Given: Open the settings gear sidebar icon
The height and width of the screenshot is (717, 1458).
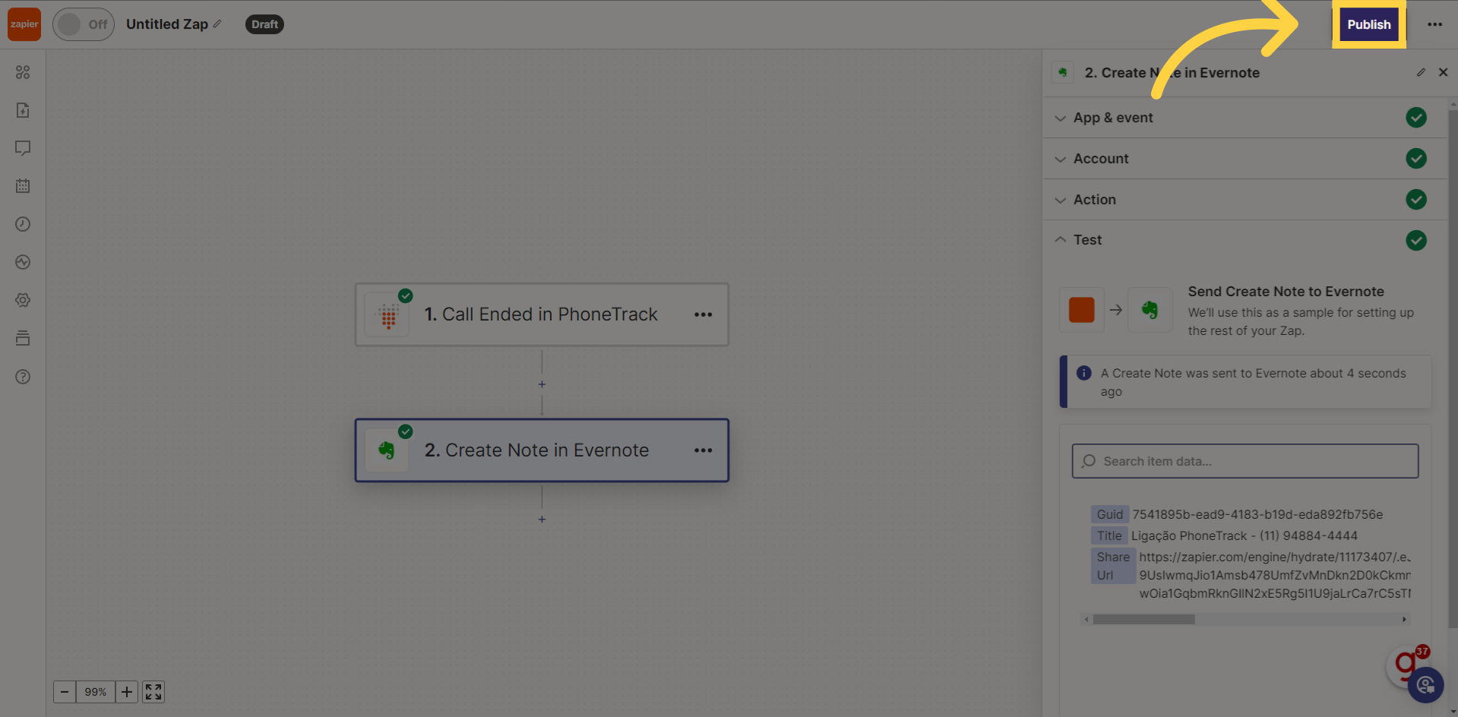Looking at the screenshot, I should (23, 300).
